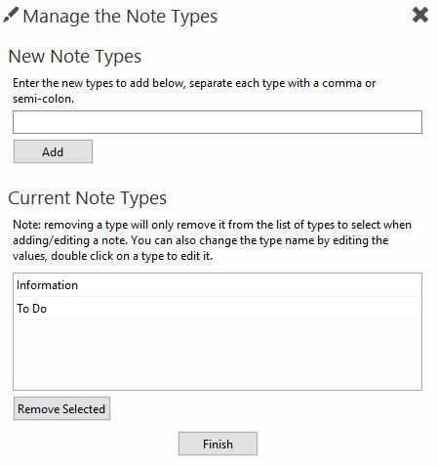Add the entered note types

click(x=53, y=151)
